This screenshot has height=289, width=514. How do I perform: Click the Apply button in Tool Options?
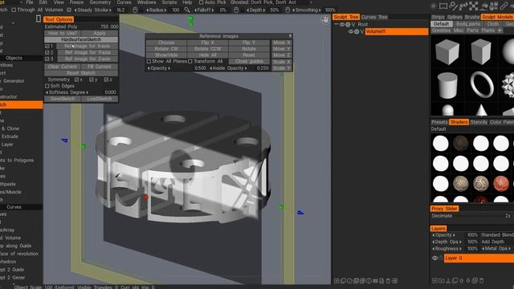coord(100,34)
